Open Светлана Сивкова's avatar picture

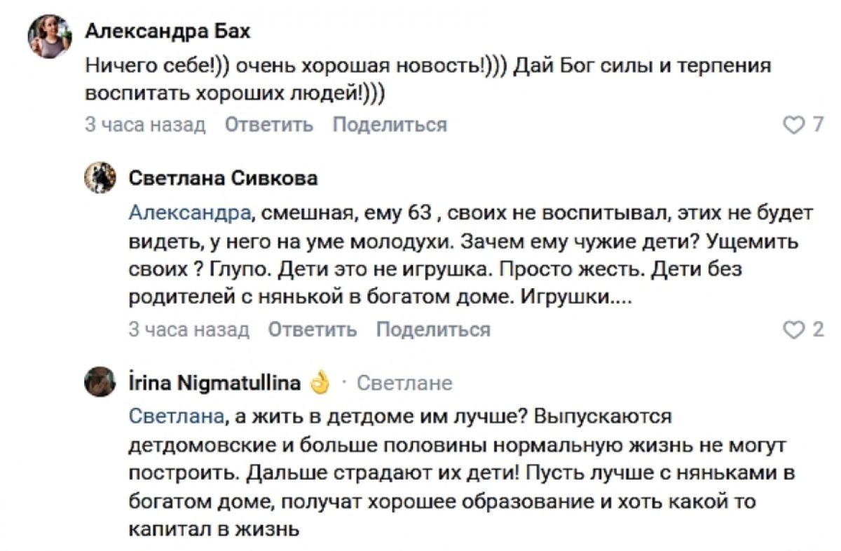tap(100, 178)
